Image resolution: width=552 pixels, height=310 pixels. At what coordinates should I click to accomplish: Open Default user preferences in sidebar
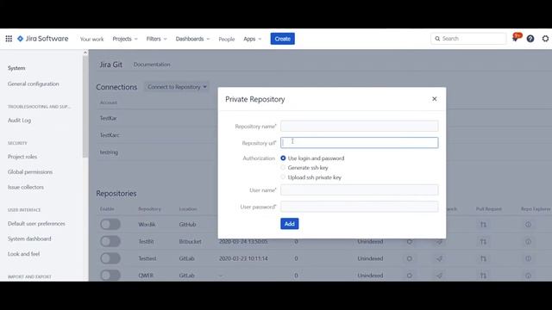pyautogui.click(x=36, y=224)
